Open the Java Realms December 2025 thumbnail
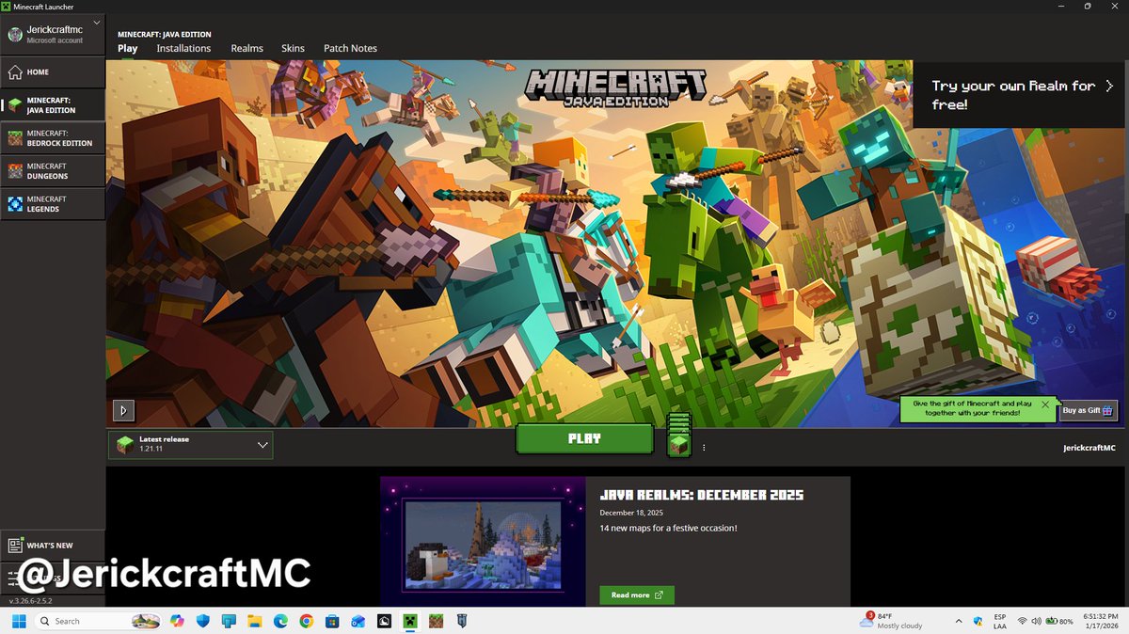The width and height of the screenshot is (1129, 634). (483, 542)
